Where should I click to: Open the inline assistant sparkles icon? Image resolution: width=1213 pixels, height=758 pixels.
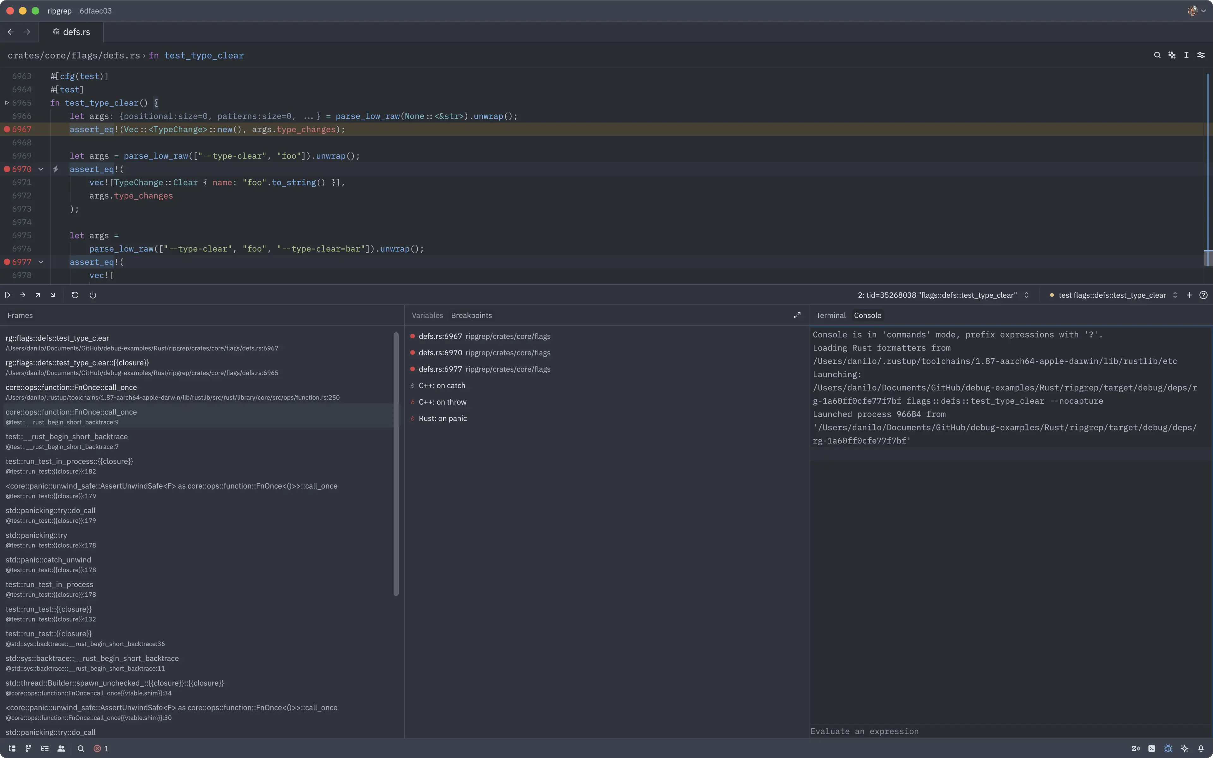[1172, 55]
